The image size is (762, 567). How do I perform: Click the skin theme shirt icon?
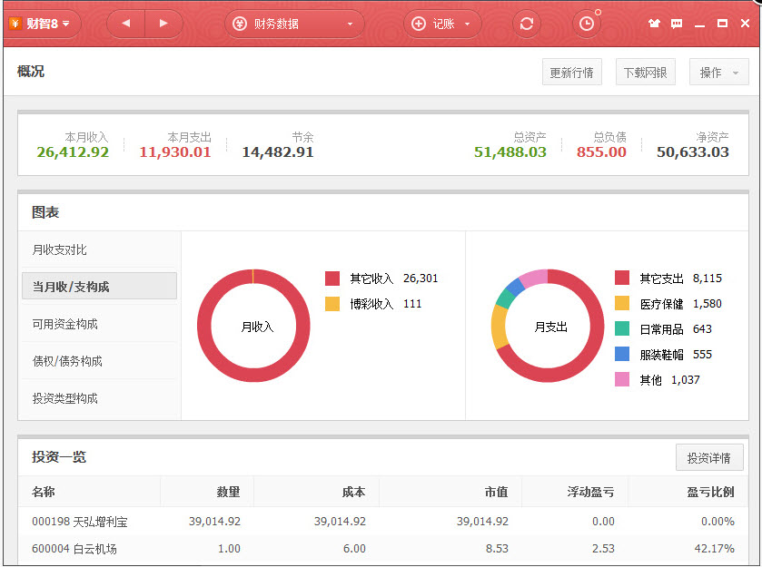654,24
